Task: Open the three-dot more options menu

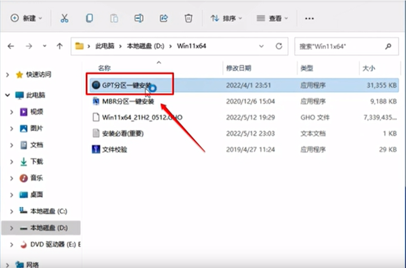Action: tap(309, 19)
